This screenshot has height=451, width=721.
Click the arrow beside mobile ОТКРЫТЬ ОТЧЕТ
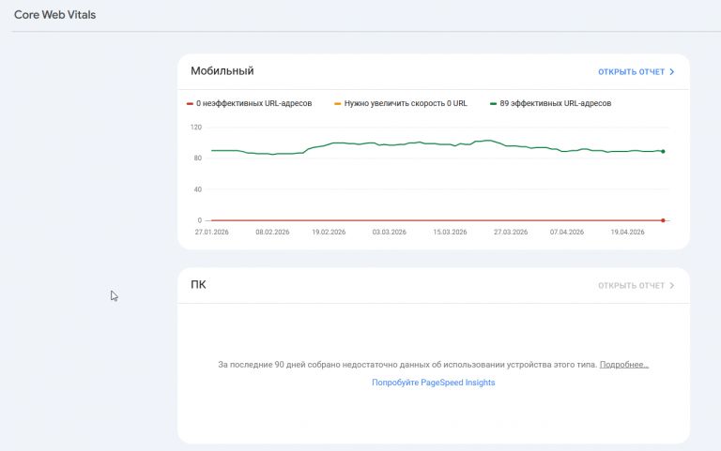tap(672, 71)
